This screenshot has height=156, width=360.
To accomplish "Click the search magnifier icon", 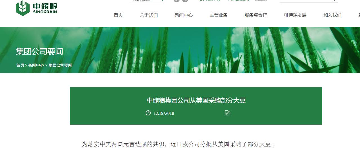I will tap(333, 1).
